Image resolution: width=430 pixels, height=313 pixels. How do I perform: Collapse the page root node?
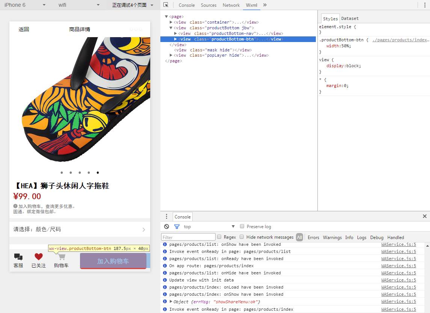pos(166,17)
